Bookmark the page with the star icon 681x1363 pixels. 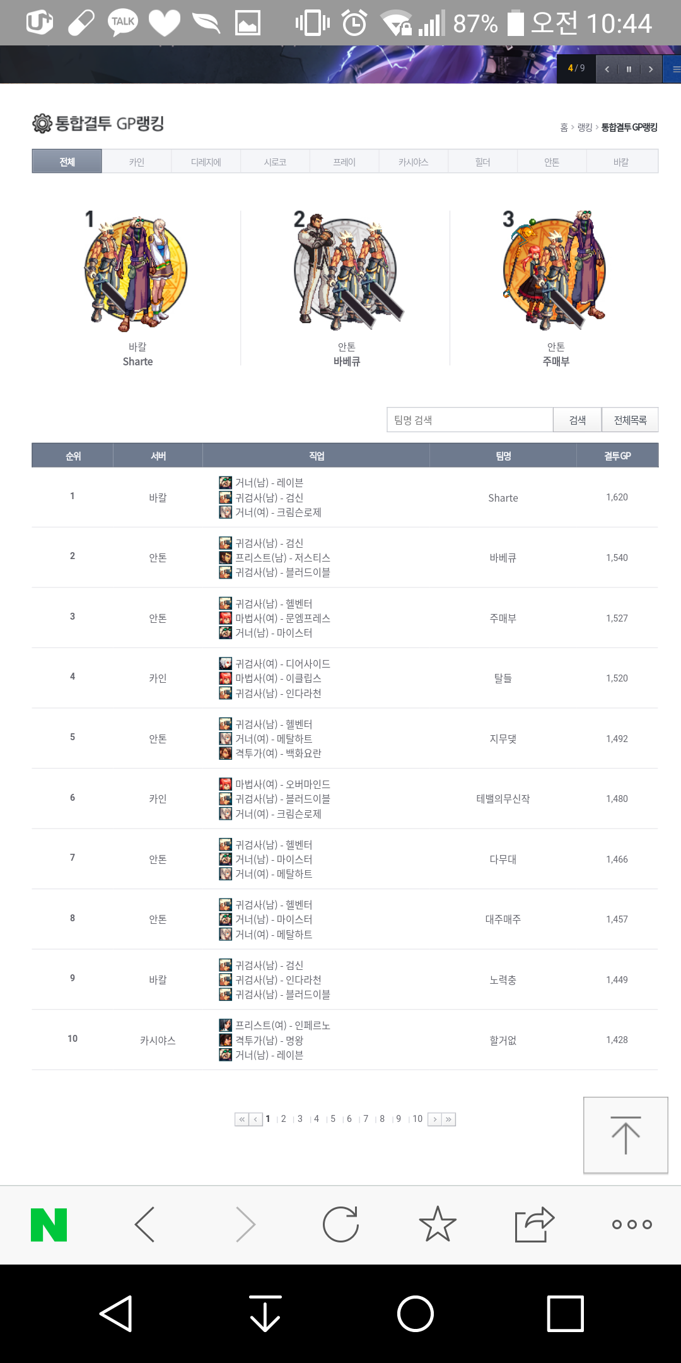[x=438, y=1225]
